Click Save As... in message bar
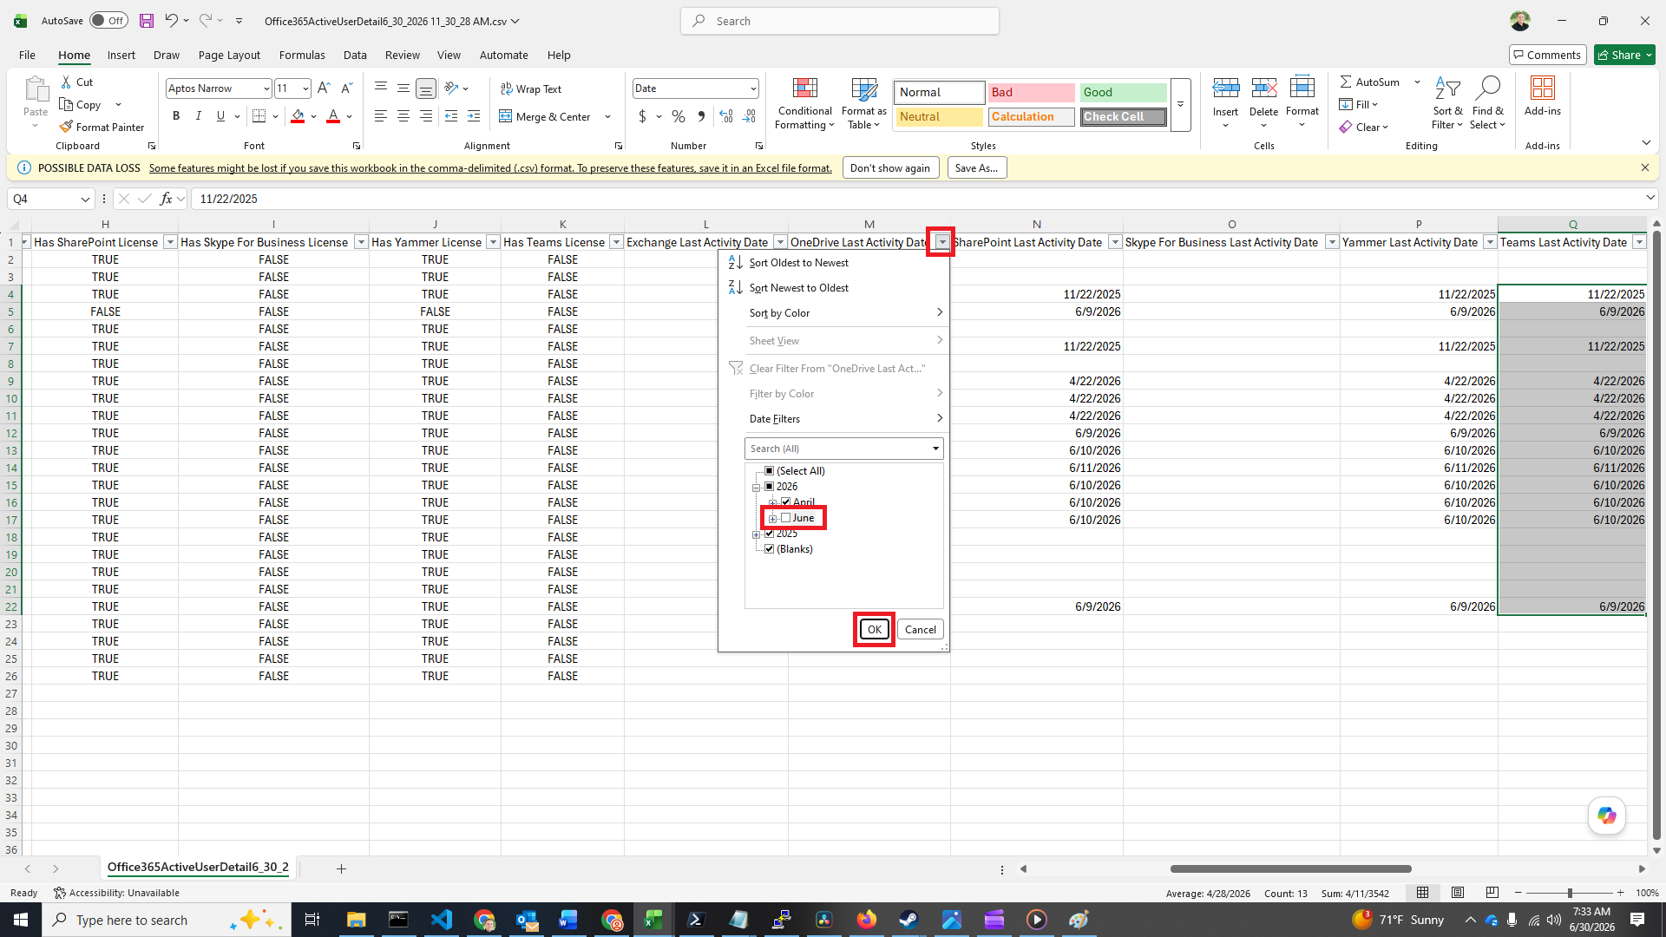The width and height of the screenshot is (1666, 937). [976, 168]
